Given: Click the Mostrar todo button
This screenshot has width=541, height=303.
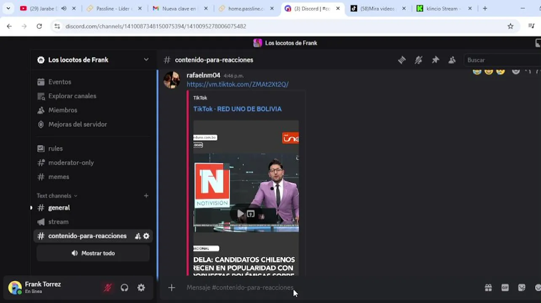Looking at the screenshot, I should click(93, 253).
